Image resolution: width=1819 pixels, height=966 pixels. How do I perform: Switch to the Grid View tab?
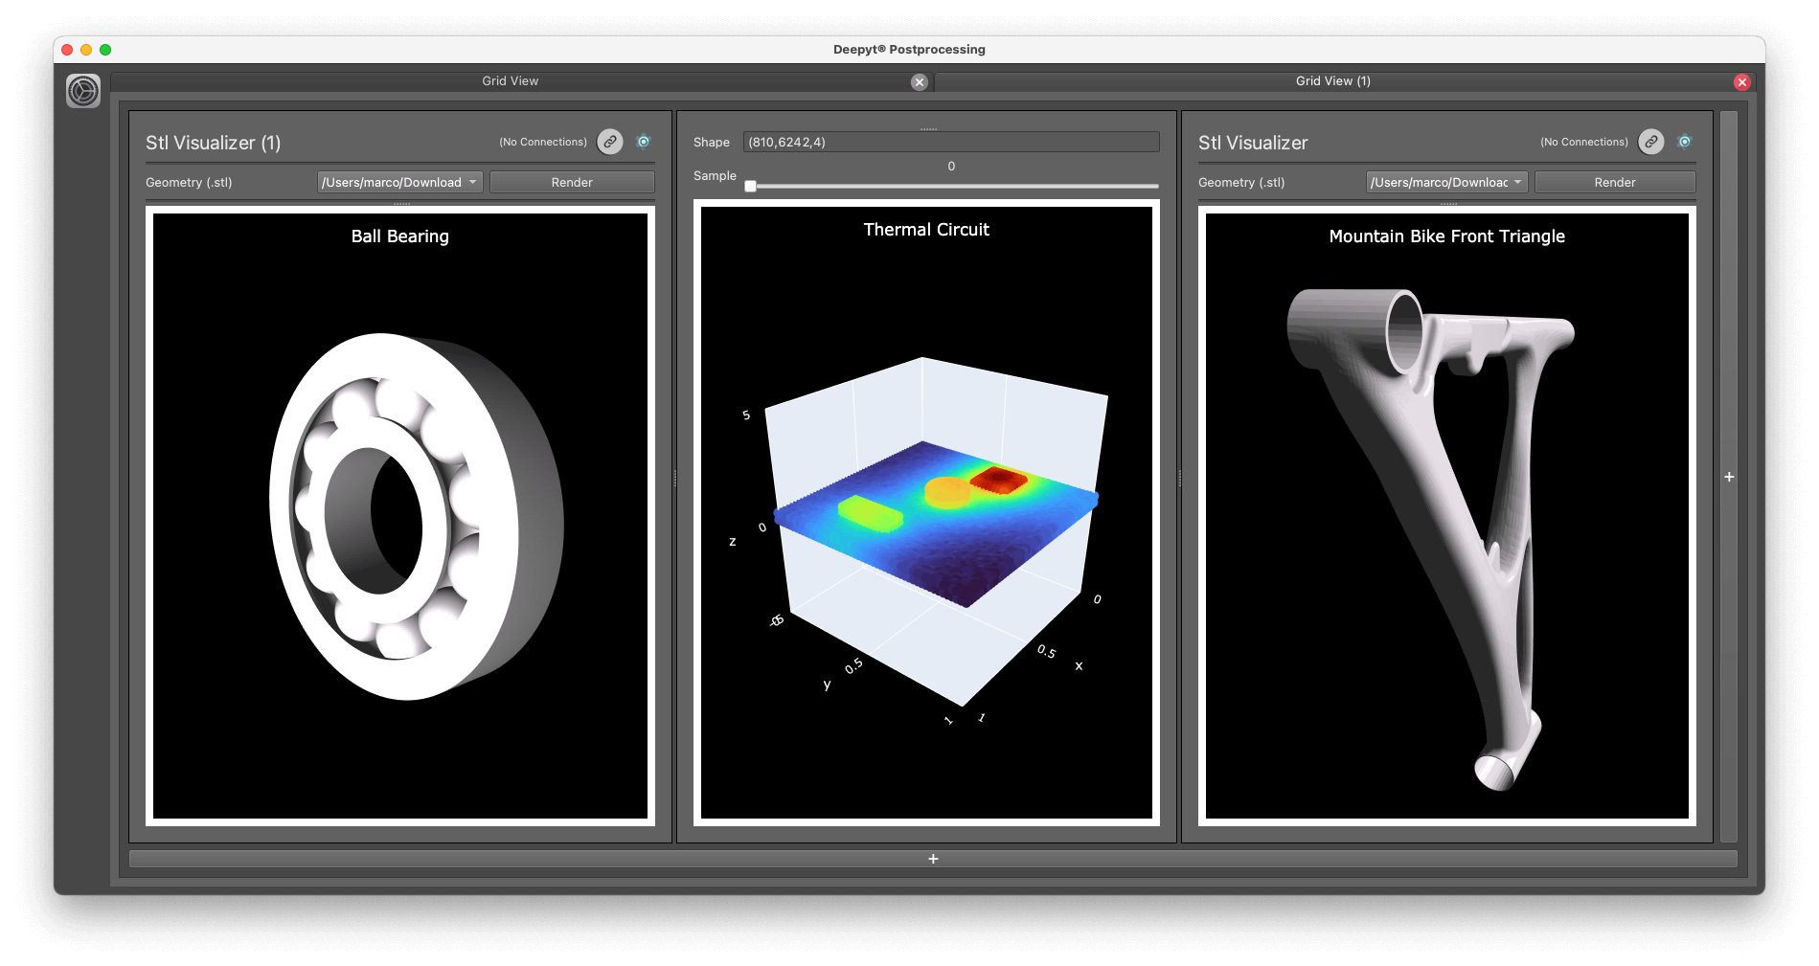click(511, 81)
